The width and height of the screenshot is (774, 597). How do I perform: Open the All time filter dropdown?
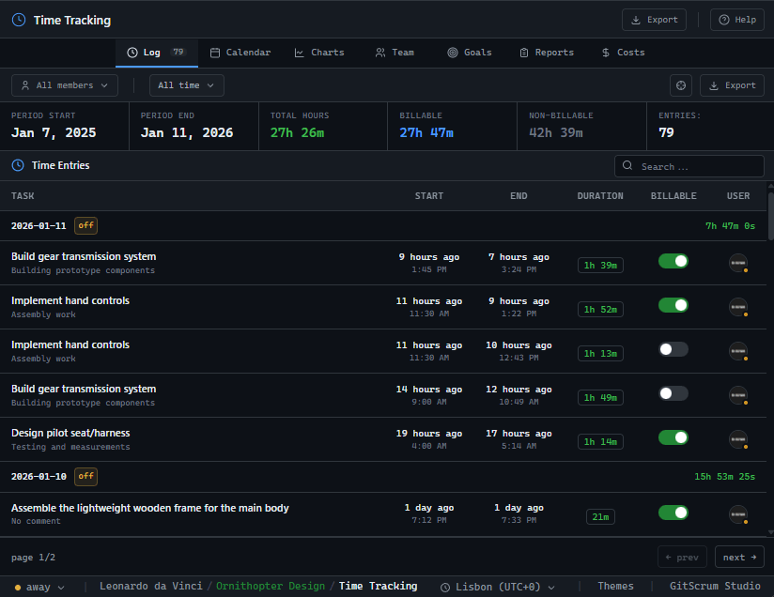[x=186, y=84]
